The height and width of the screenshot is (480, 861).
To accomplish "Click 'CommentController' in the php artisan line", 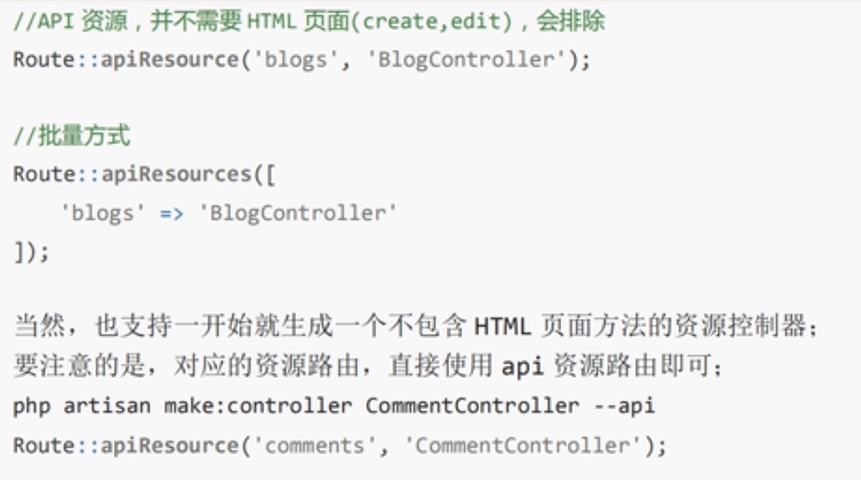I will click(472, 406).
